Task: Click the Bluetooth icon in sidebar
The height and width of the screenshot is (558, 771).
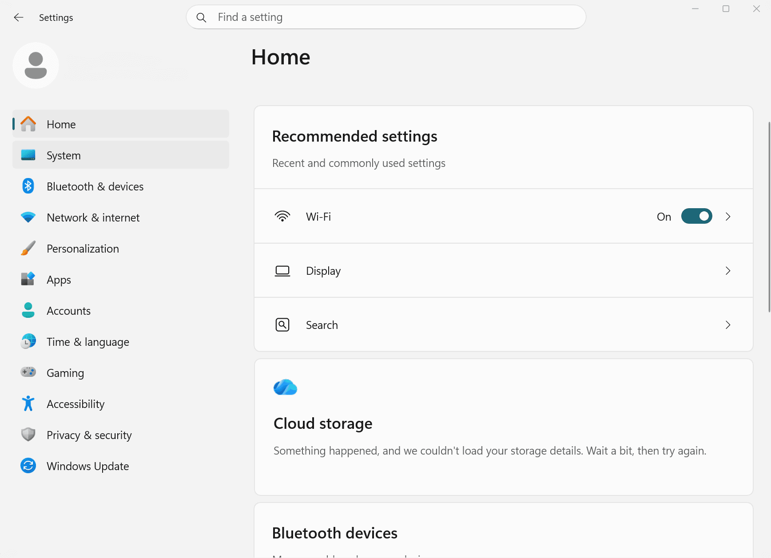Action: tap(28, 186)
